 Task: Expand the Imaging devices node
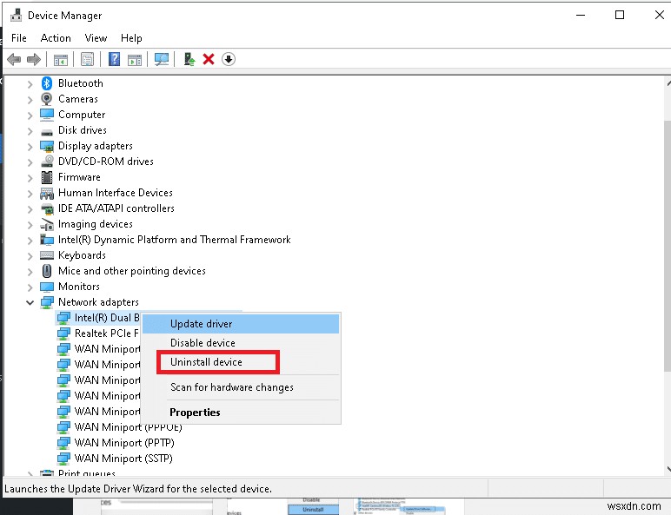click(30, 225)
